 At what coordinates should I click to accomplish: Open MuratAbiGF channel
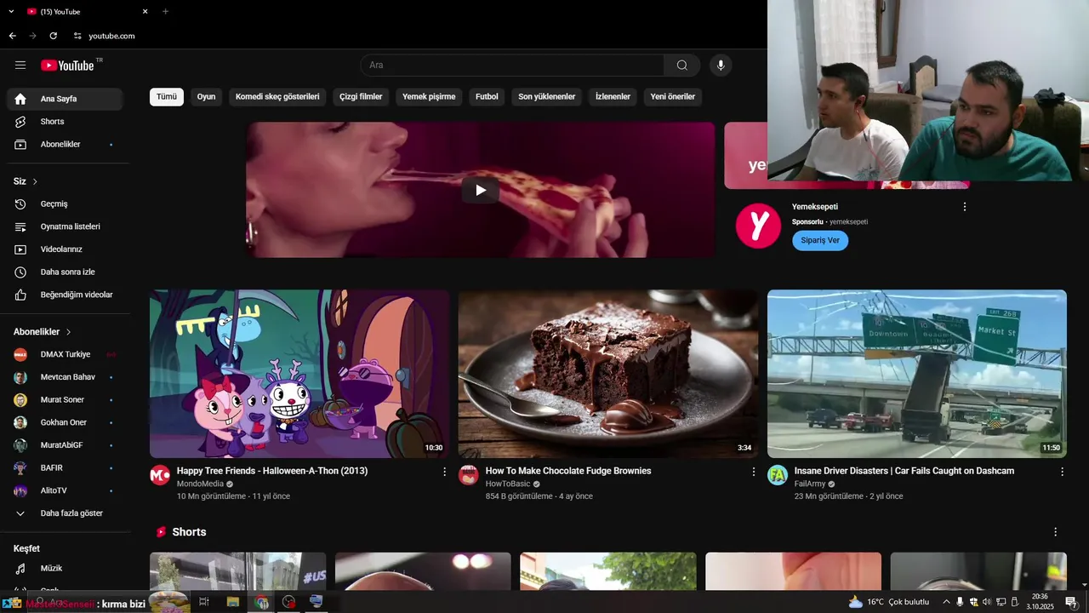tap(65, 445)
